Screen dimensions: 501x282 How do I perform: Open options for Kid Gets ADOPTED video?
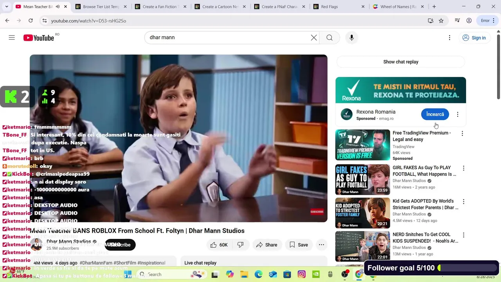tap(463, 202)
